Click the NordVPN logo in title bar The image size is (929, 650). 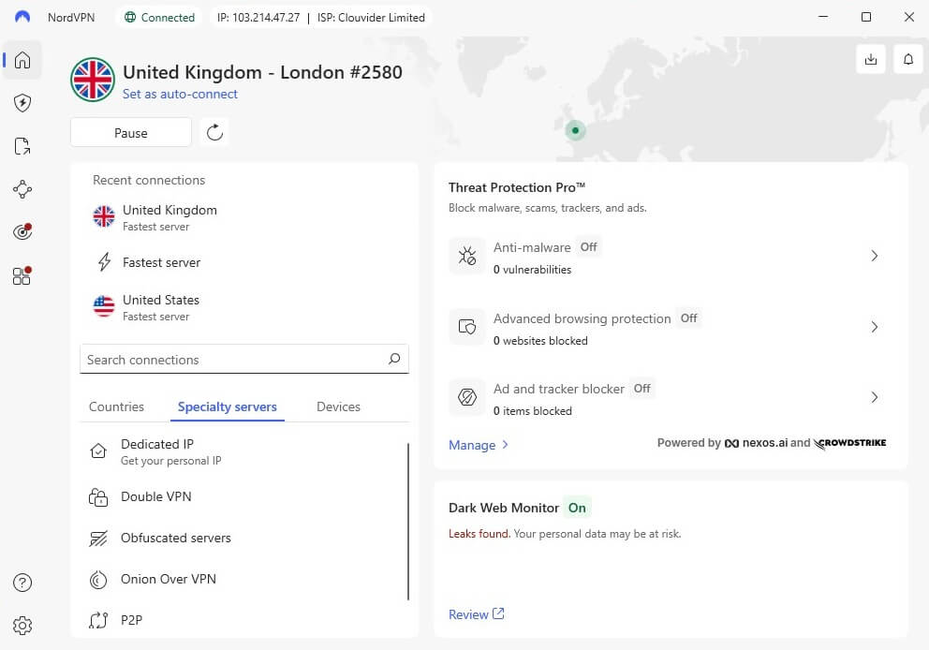pyautogui.click(x=22, y=17)
